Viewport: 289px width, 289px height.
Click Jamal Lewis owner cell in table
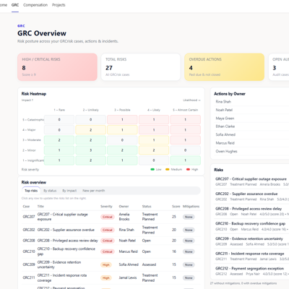(x=128, y=277)
